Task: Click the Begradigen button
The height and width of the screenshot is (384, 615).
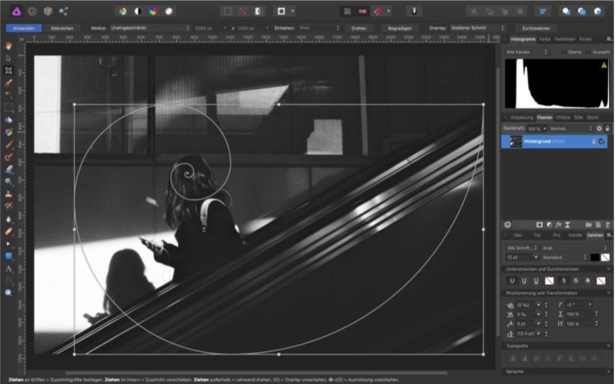Action: point(399,28)
